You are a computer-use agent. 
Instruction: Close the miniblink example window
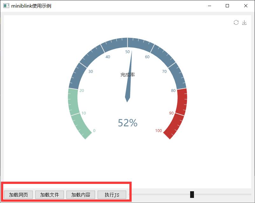click(x=246, y=6)
